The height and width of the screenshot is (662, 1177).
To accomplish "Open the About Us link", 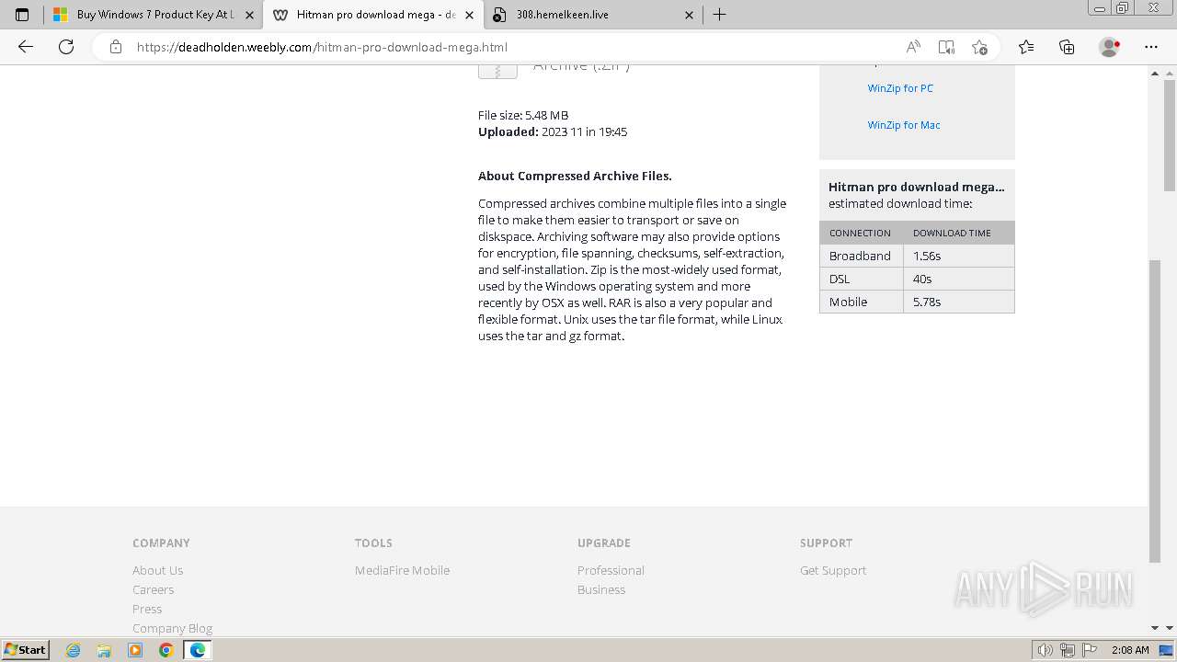I will click(157, 570).
